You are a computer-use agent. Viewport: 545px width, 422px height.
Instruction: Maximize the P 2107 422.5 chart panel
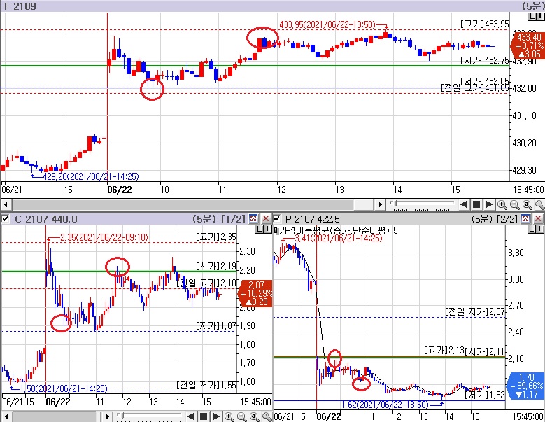525,218
